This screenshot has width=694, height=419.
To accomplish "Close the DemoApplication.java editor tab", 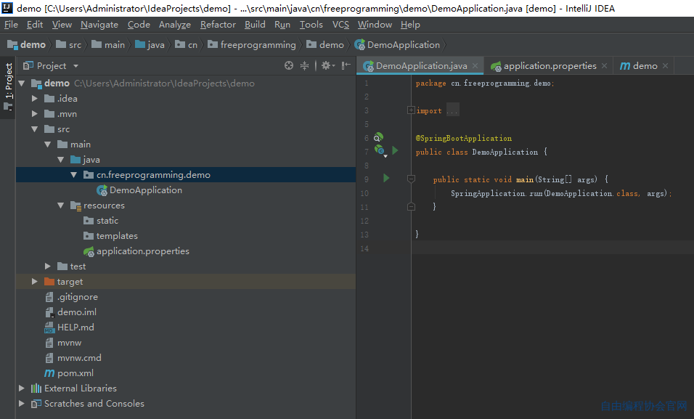I will [475, 65].
